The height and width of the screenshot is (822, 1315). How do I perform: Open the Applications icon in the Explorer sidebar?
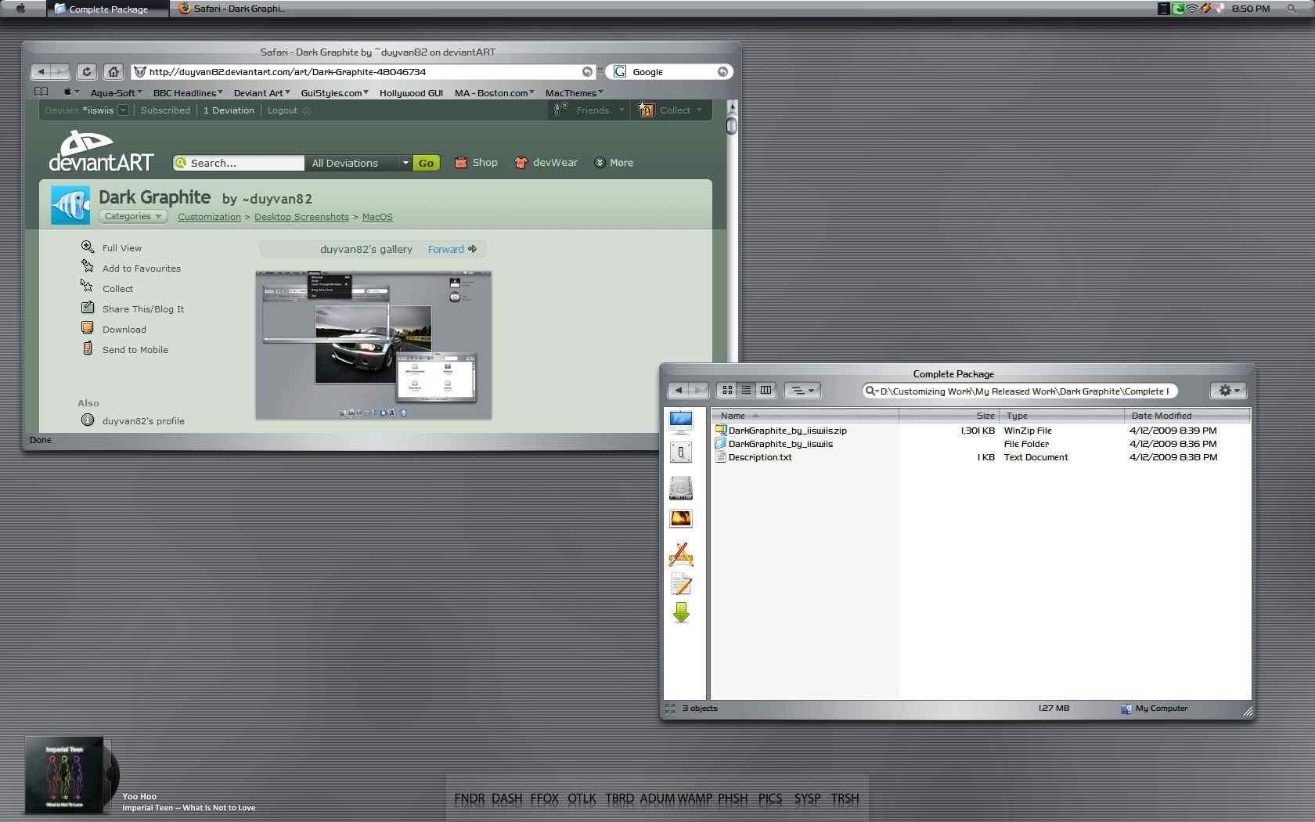point(681,554)
